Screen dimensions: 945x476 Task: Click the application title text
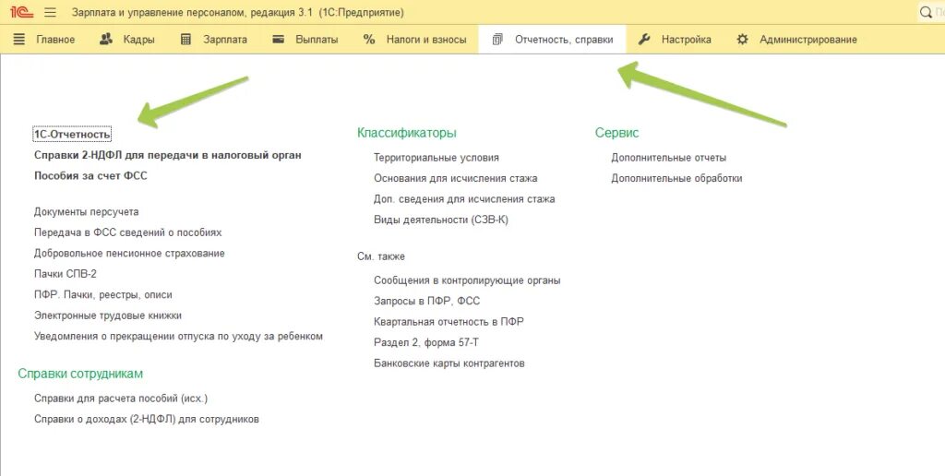[238, 13]
